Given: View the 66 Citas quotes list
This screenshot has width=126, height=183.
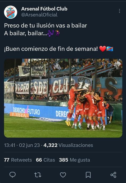Looking at the screenshot, I should point(45,160).
